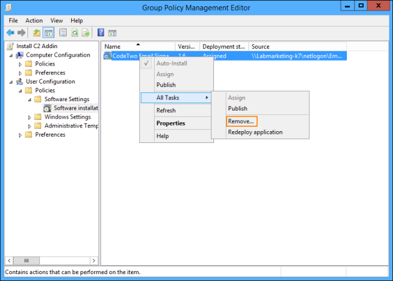393x281 pixels.
Task: Open Properties from the context menu
Action: [x=176, y=123]
